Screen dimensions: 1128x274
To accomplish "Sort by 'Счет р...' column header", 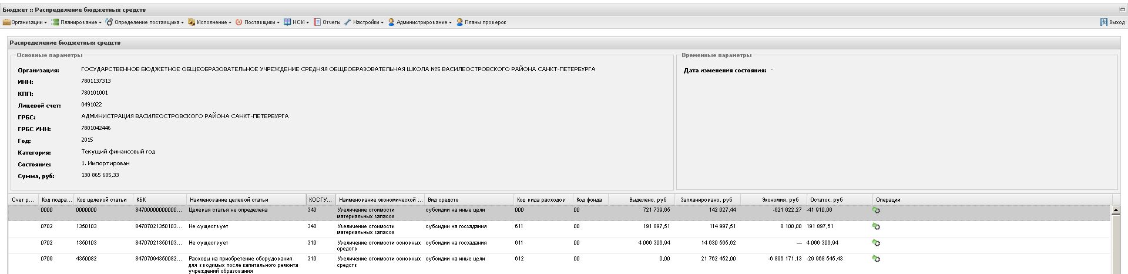I will click(x=23, y=200).
